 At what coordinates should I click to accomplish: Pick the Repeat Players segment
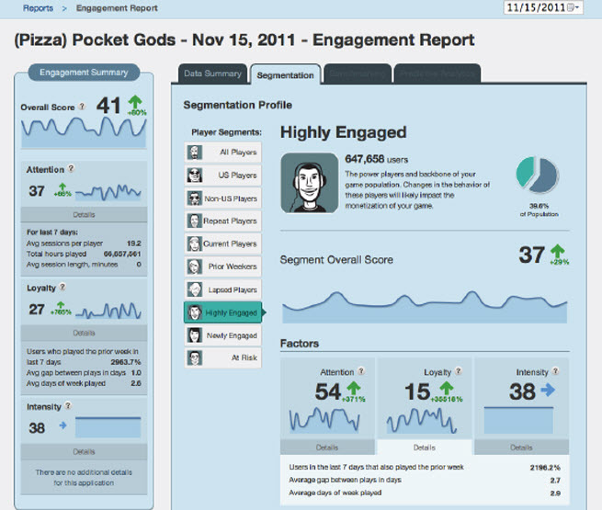[x=223, y=221]
